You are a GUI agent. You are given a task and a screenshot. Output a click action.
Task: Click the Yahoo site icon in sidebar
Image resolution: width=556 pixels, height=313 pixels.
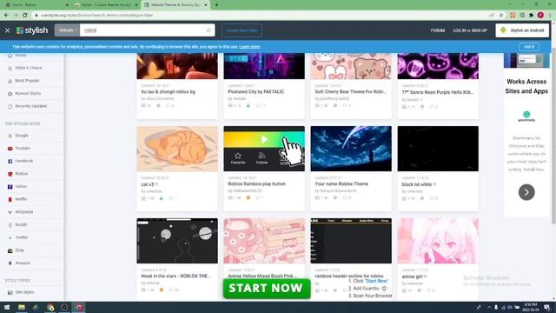pyautogui.click(x=10, y=187)
